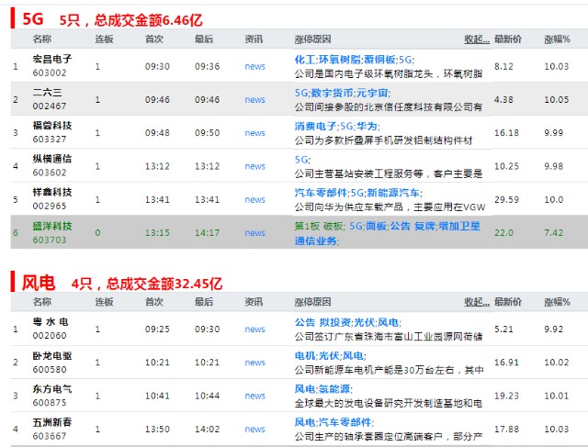Viewport: 588px width, 447px height.
Task: Click 覆铜板 tag link
Action: 379,60
